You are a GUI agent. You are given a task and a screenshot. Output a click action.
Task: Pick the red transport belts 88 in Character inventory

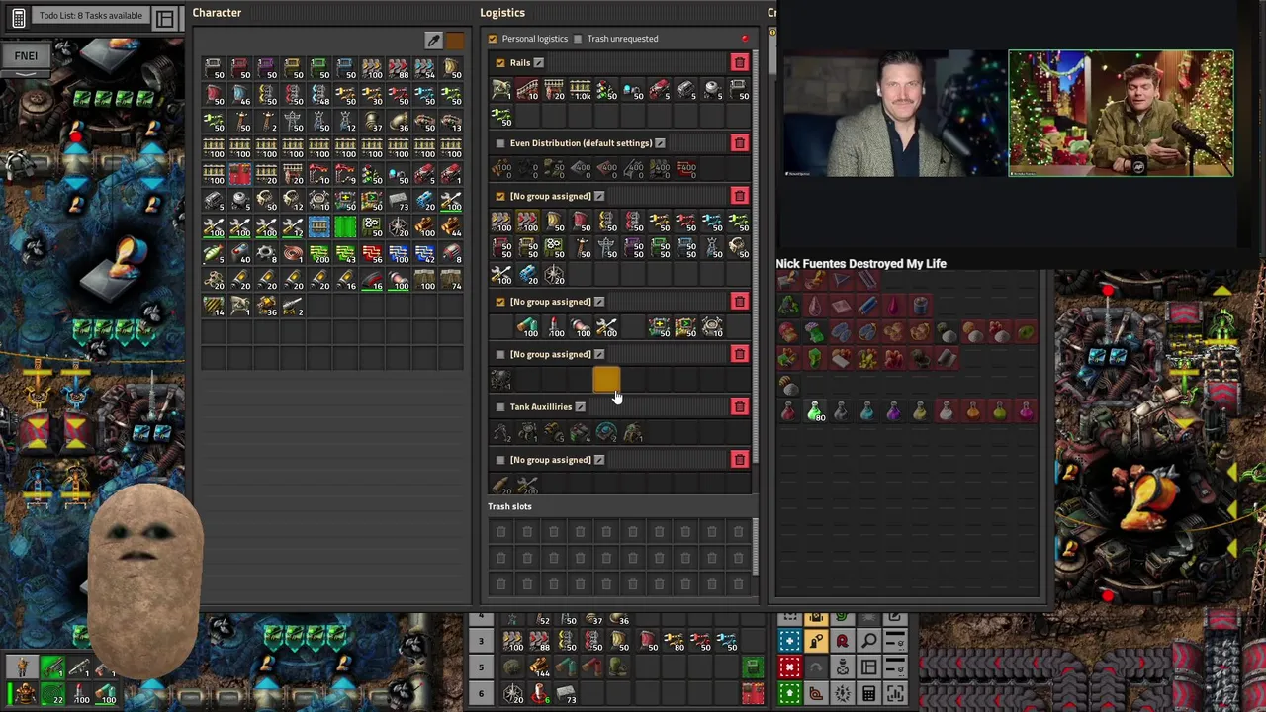pos(398,68)
